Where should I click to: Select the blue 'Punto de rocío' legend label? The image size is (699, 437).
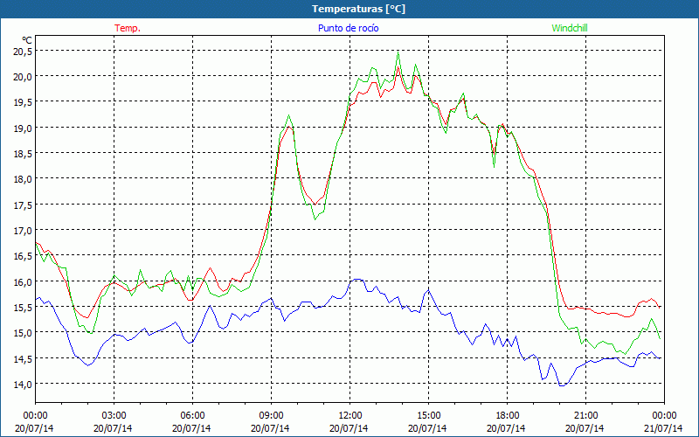[348, 28]
